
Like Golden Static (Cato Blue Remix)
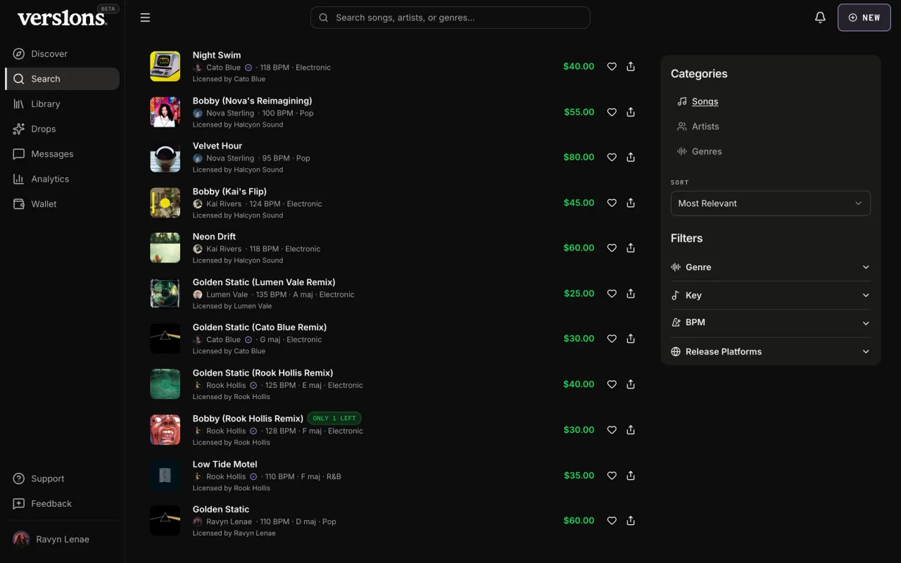pyautogui.click(x=612, y=339)
